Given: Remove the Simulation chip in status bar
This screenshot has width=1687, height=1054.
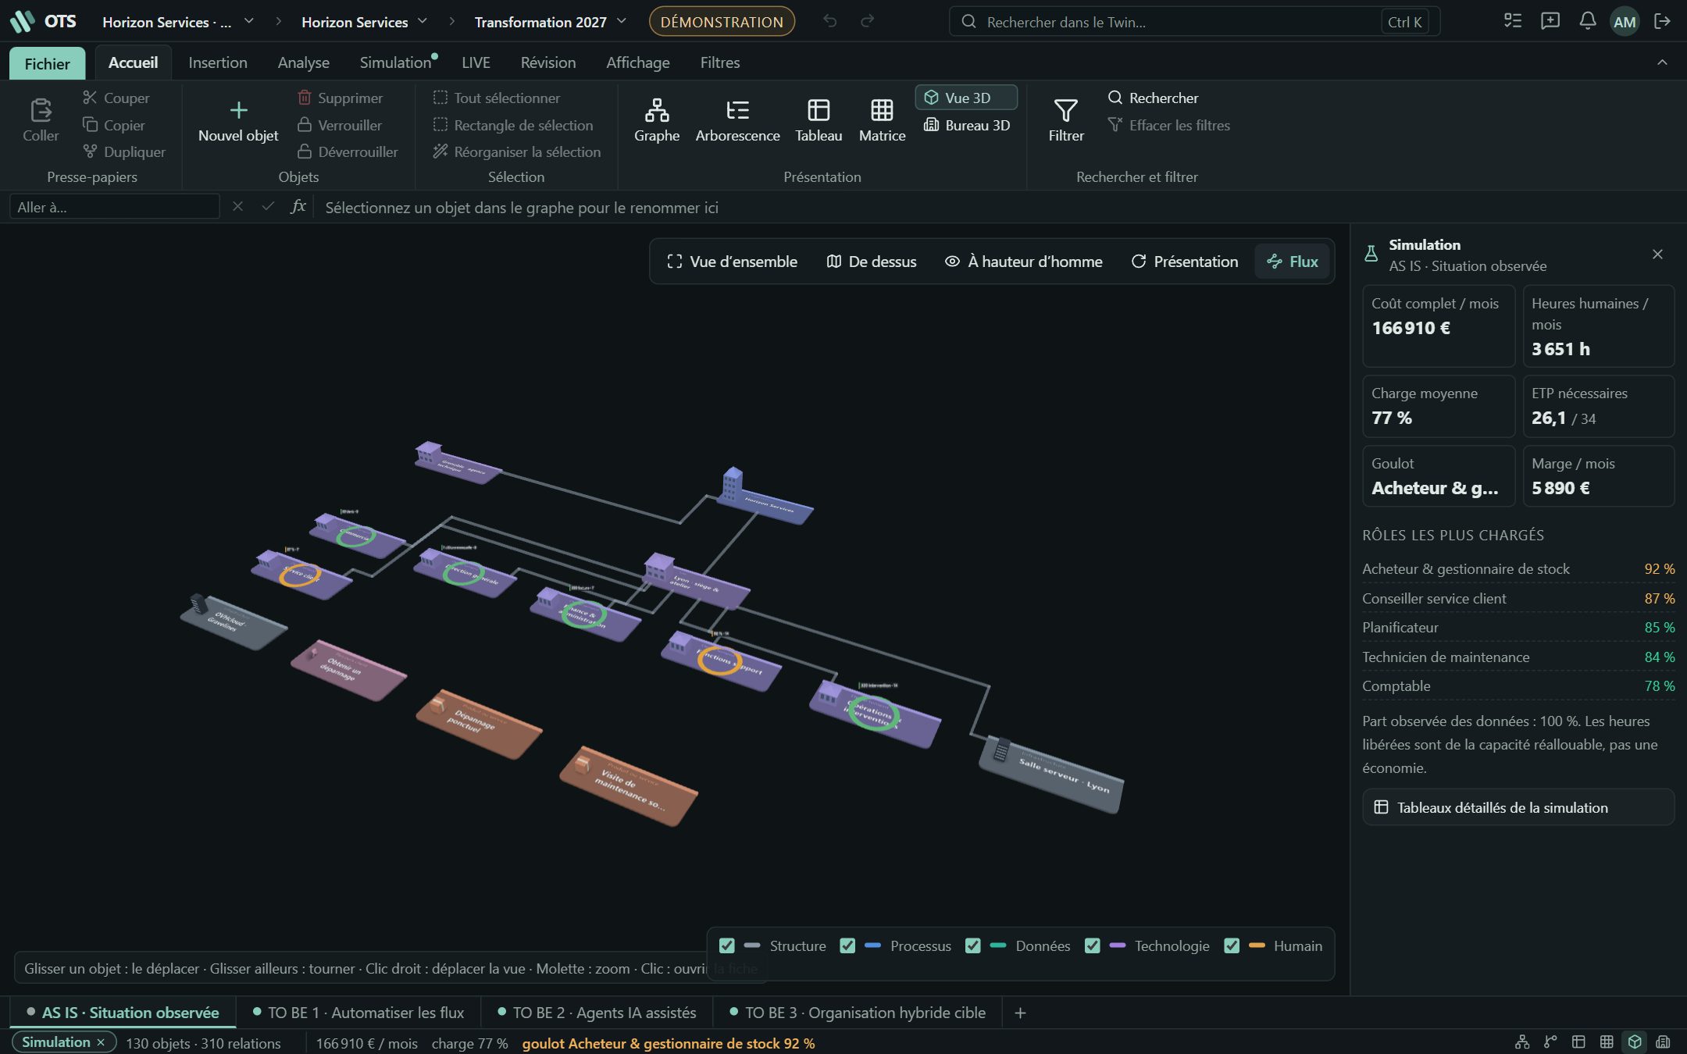Looking at the screenshot, I should click(x=101, y=1042).
